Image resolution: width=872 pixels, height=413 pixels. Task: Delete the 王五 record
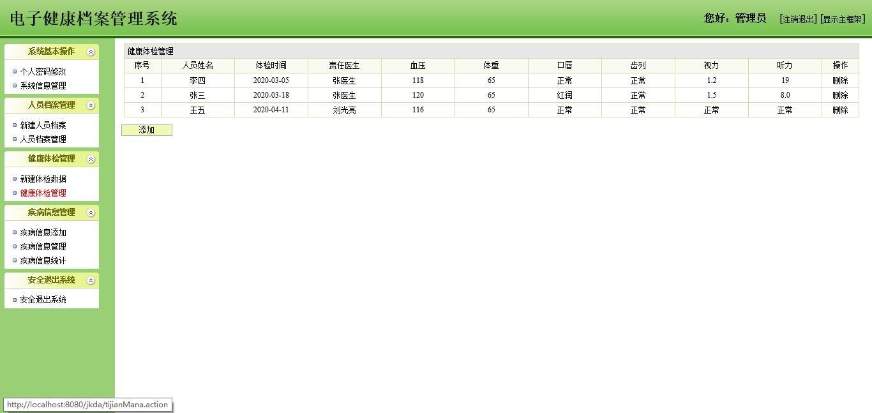click(x=840, y=110)
